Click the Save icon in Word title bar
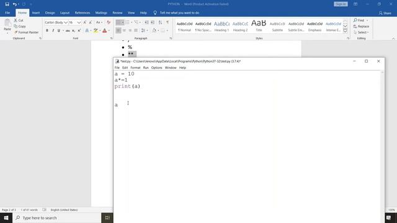 (7, 4)
